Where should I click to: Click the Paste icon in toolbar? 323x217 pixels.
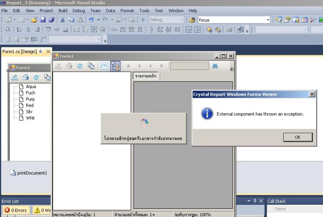(80, 20)
